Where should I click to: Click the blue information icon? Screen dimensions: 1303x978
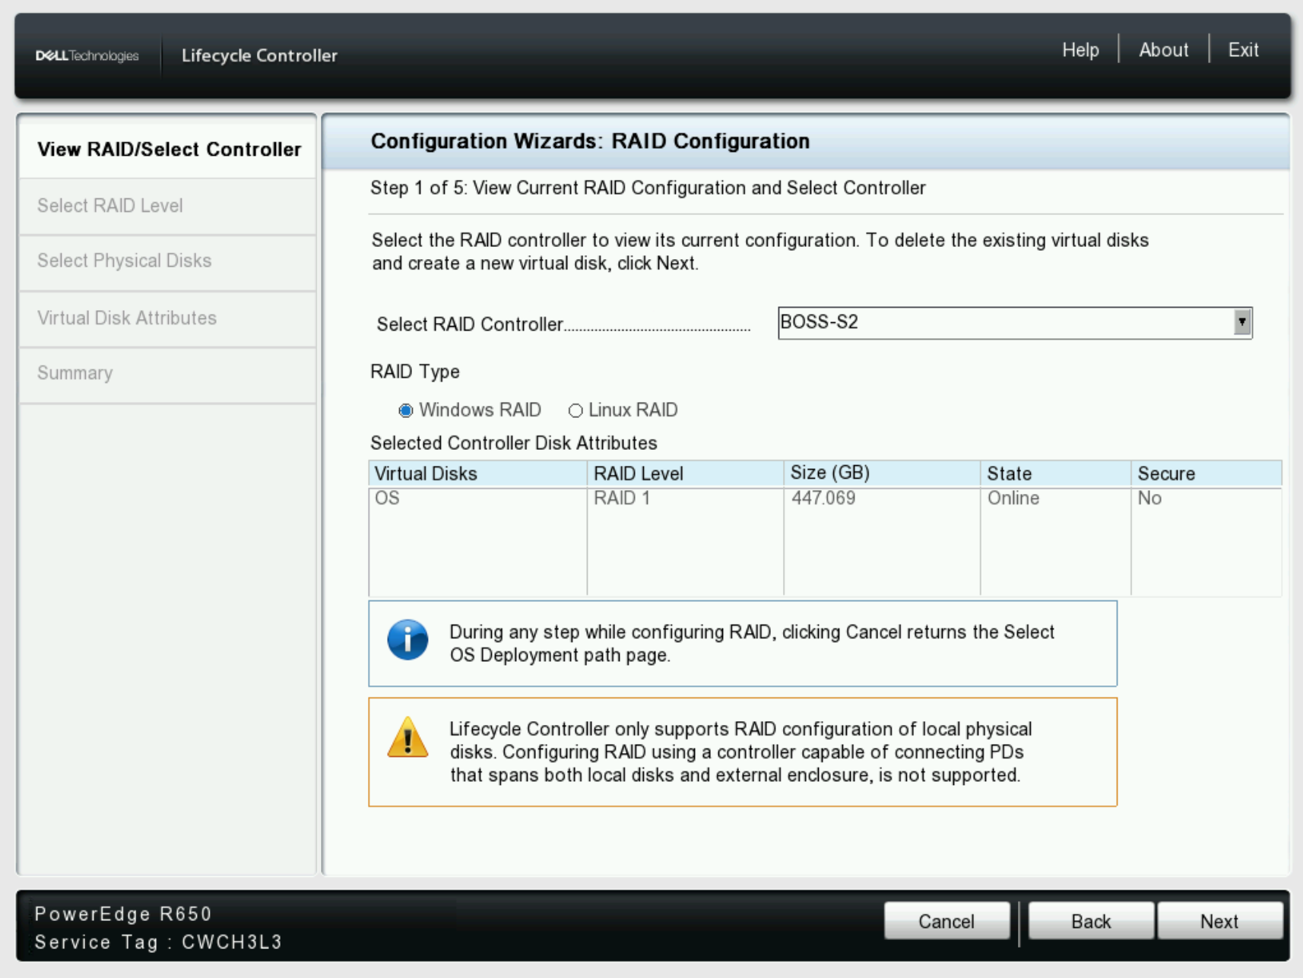click(x=407, y=640)
